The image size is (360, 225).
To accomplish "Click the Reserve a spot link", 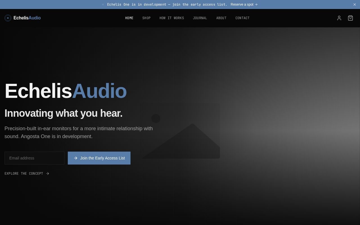I will tap(244, 4).
